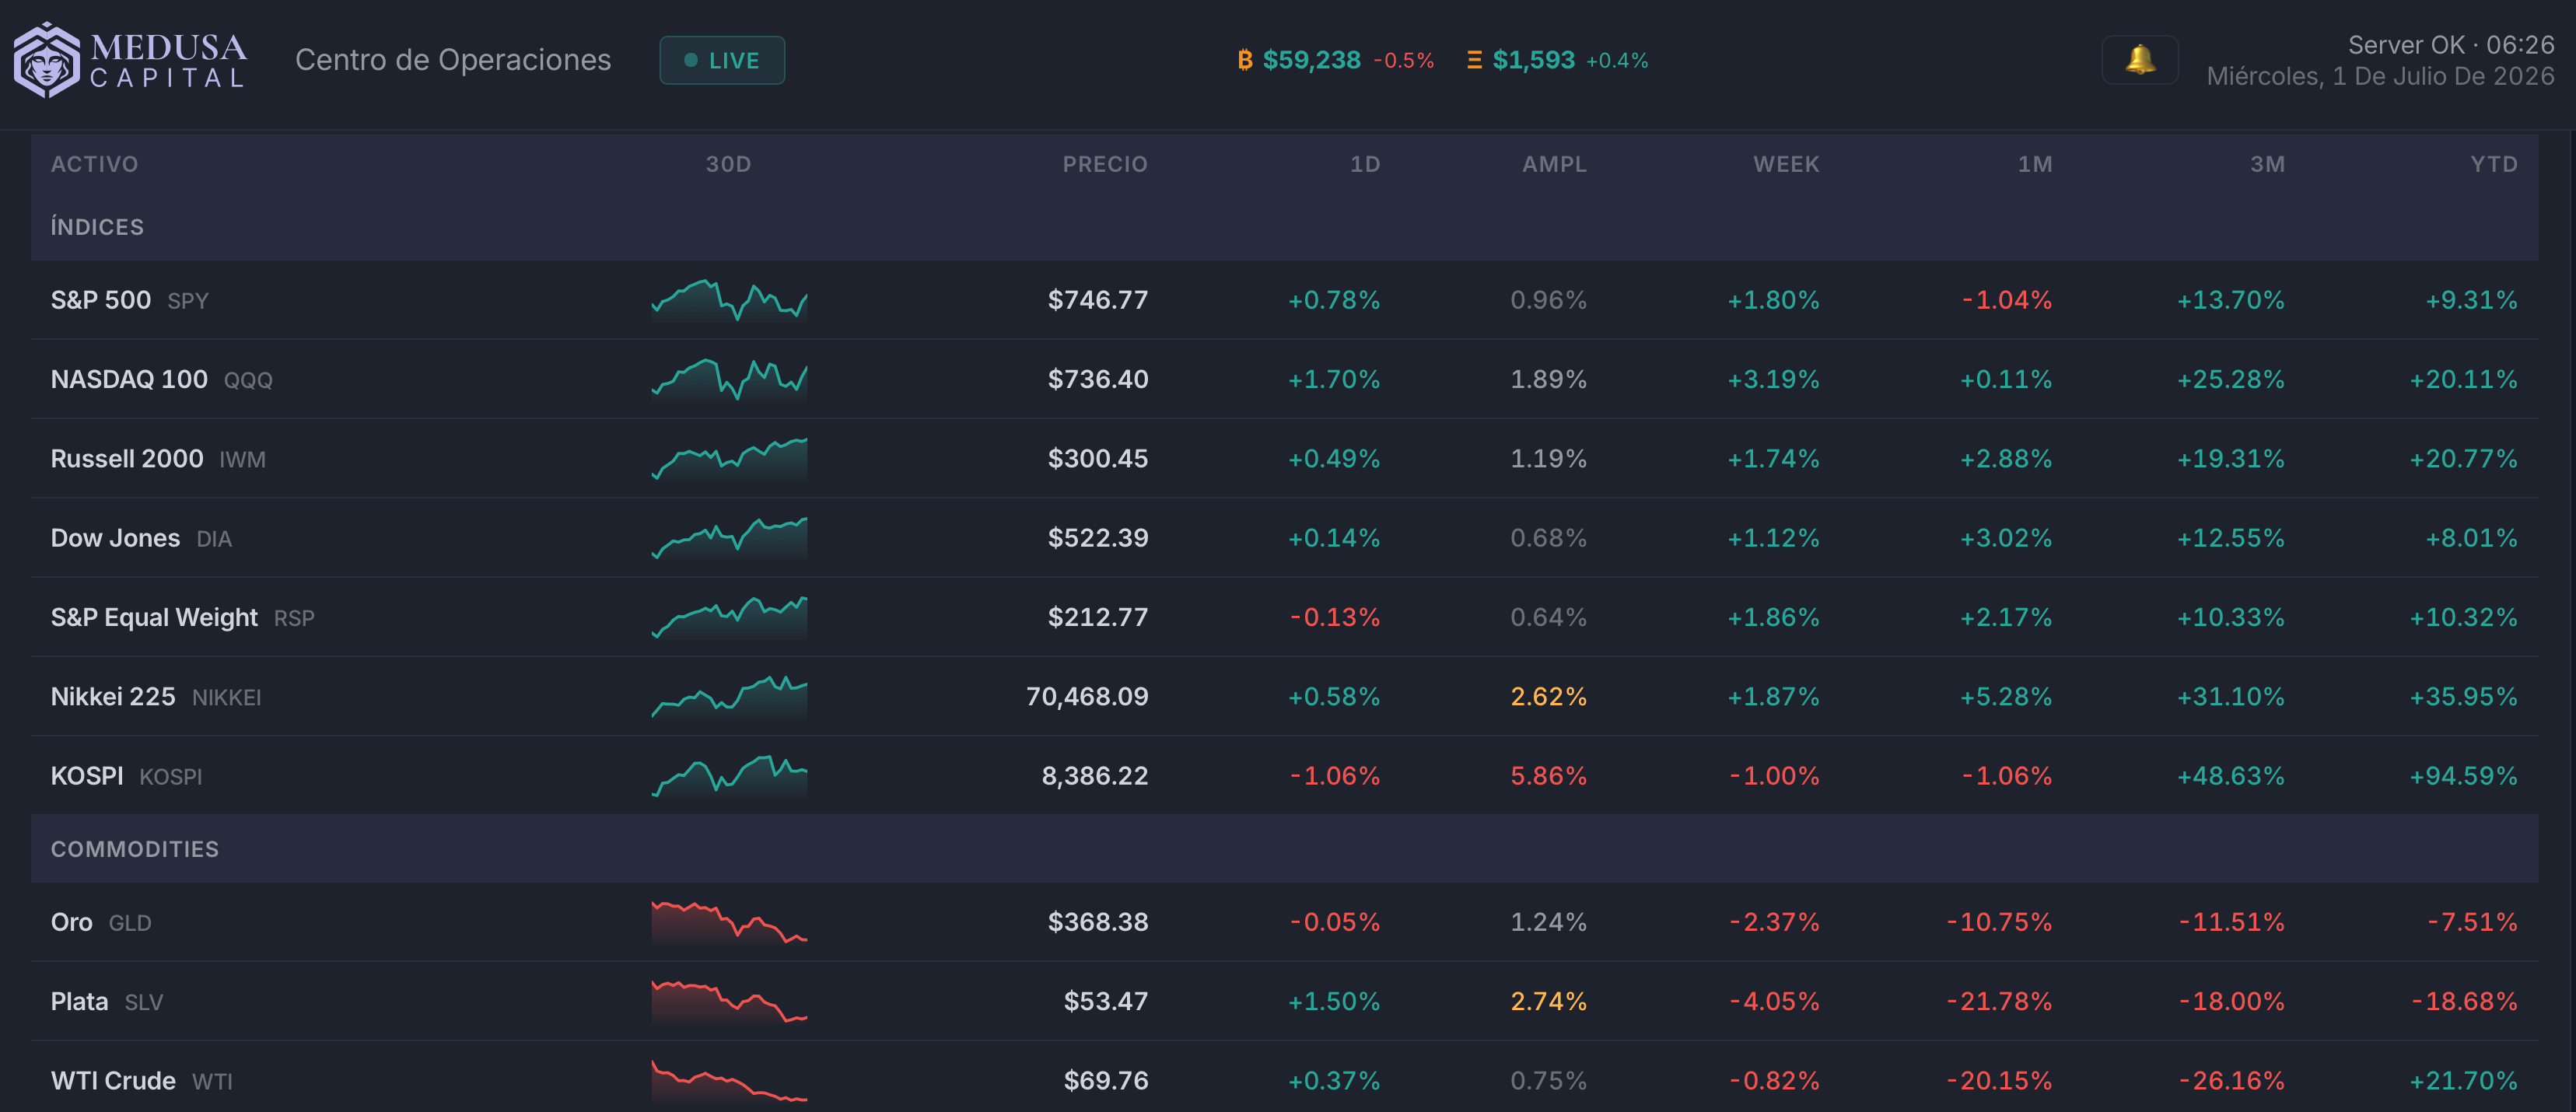Open the Russell 2000 IWM asset
This screenshot has width=2576, height=1112.
pos(158,459)
